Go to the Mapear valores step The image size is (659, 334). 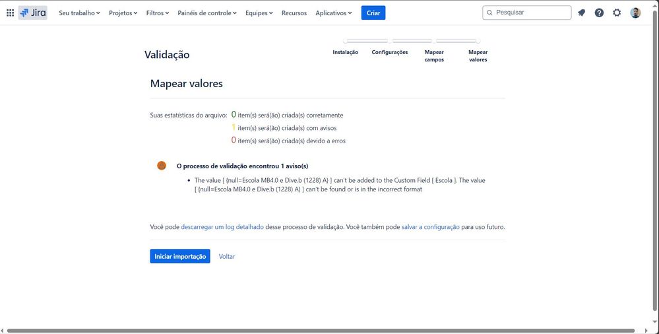(478, 56)
